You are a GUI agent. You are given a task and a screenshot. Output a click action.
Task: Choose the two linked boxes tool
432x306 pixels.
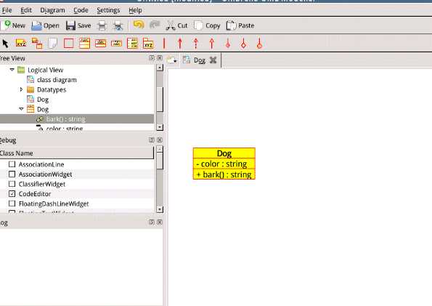(37, 44)
